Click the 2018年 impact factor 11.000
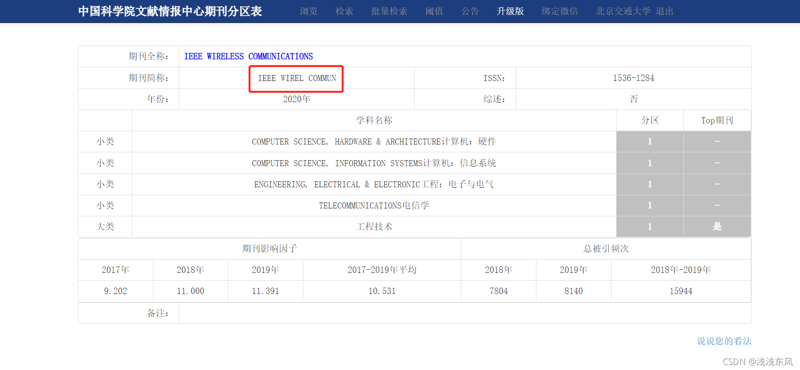The image size is (800, 370). (x=190, y=291)
